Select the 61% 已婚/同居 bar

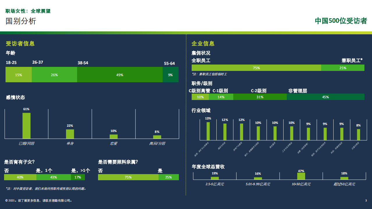click(27, 124)
